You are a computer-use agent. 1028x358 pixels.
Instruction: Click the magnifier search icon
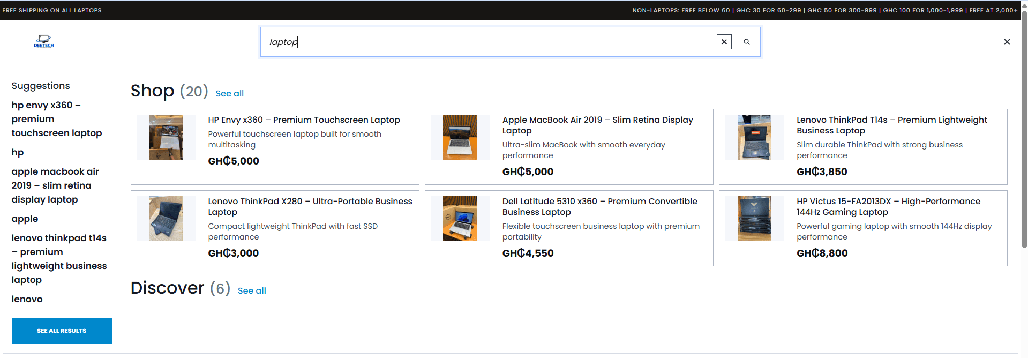[746, 42]
